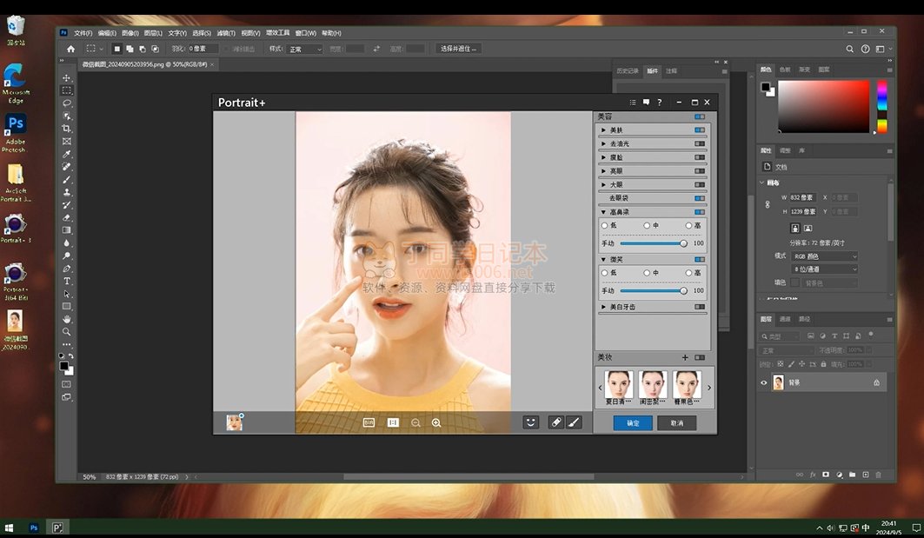This screenshot has height=538, width=924.
Task: Collapse the 微笑 section
Action: point(604,259)
